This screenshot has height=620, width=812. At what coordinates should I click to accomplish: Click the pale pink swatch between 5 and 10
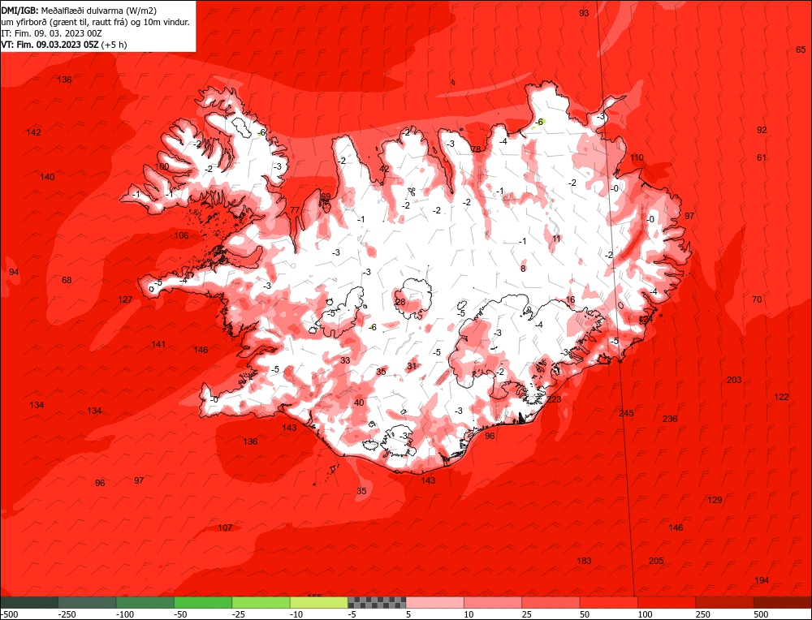pos(435,602)
